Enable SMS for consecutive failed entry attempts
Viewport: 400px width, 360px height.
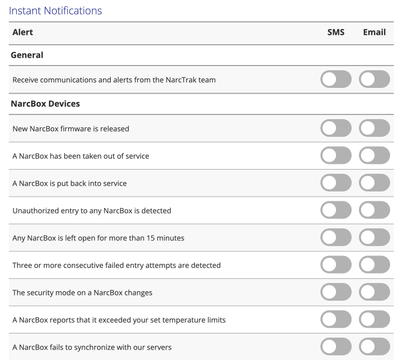pos(336,265)
